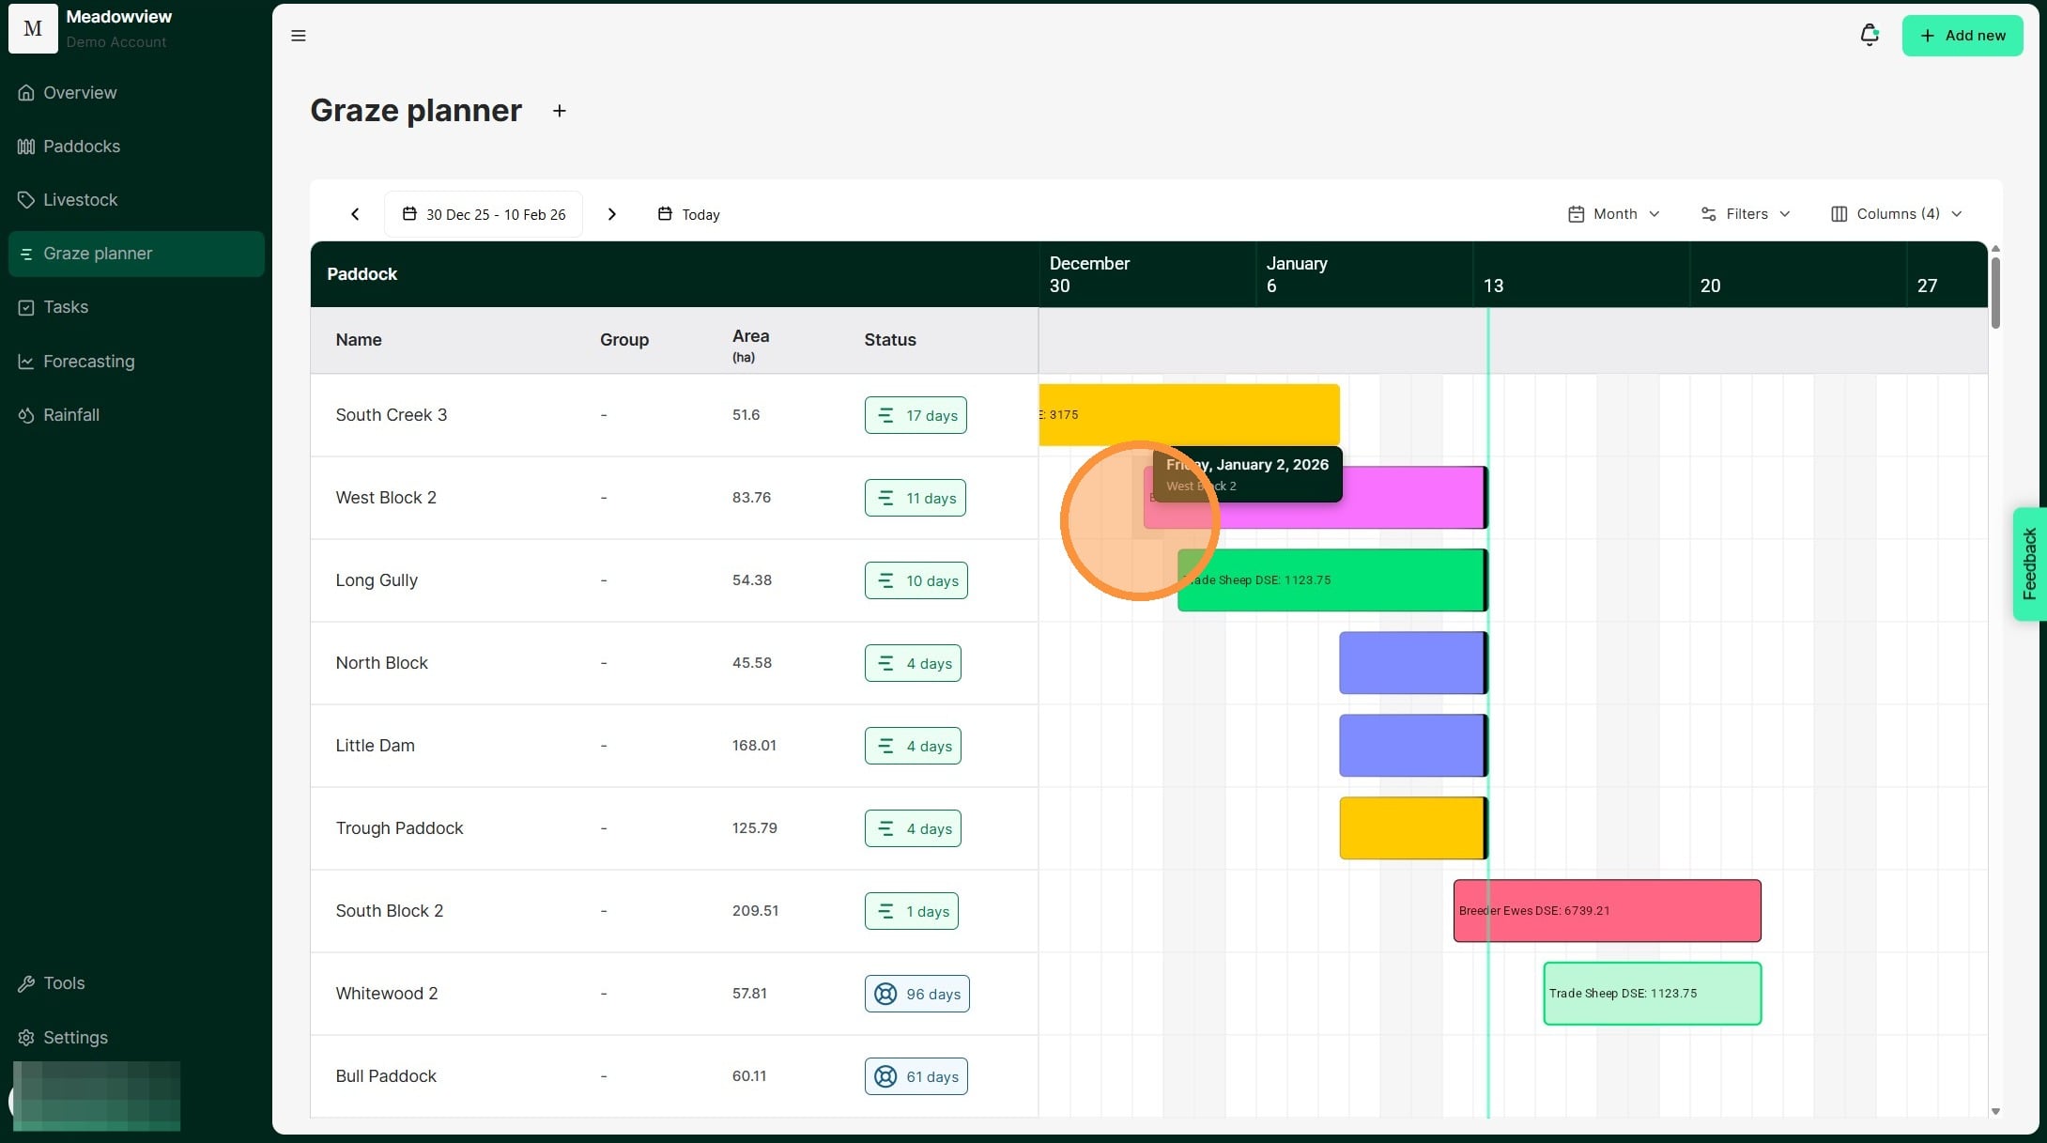Expand the Month view dropdown
Screen dimensions: 2047x1143
click(x=1613, y=214)
